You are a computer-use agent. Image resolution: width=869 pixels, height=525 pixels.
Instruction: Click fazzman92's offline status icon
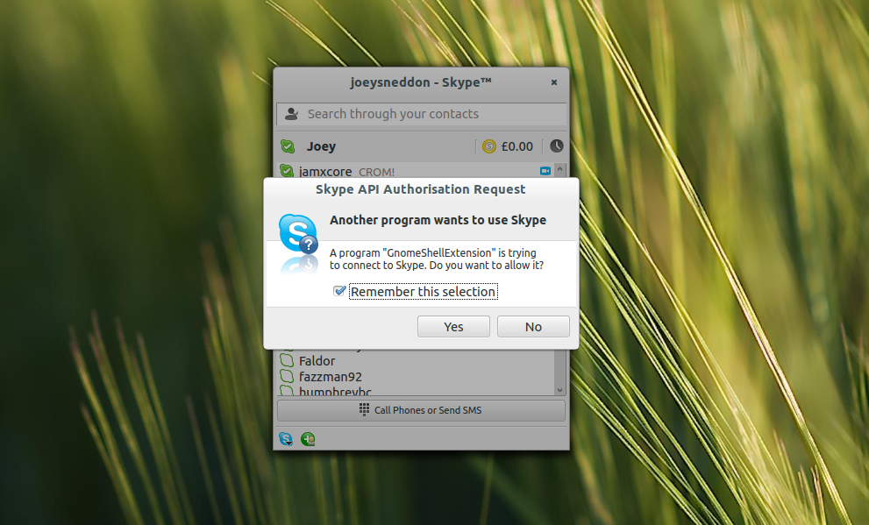[287, 377]
